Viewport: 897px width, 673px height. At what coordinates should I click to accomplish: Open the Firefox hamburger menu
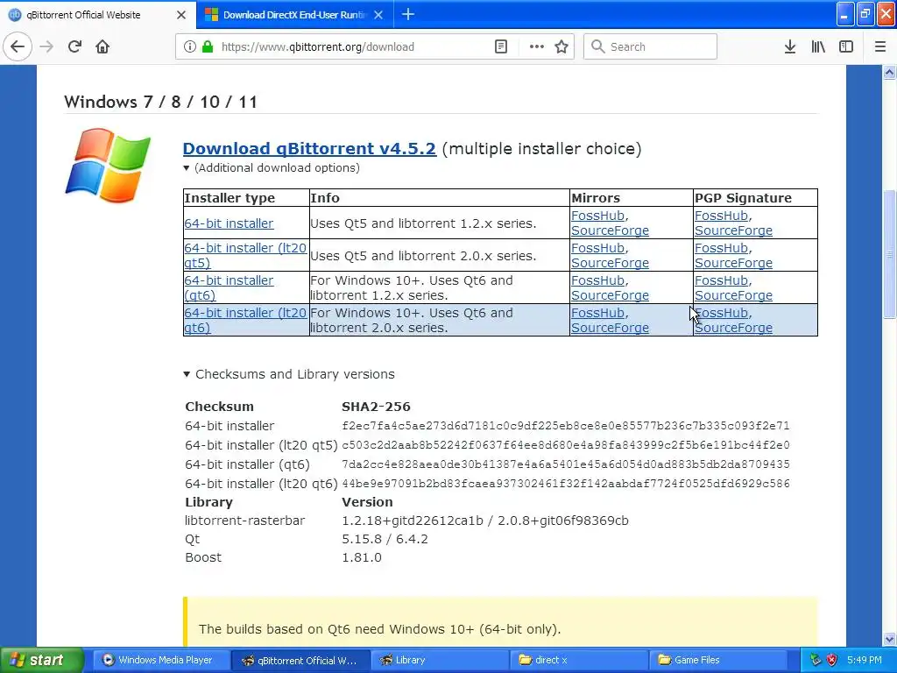[x=880, y=47]
